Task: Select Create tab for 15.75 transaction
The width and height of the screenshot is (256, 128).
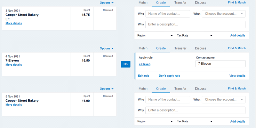Action: (161, 3)
